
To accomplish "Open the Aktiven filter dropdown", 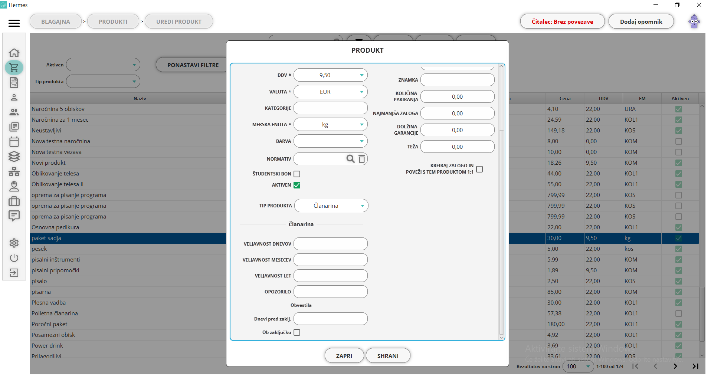I will tap(103, 65).
